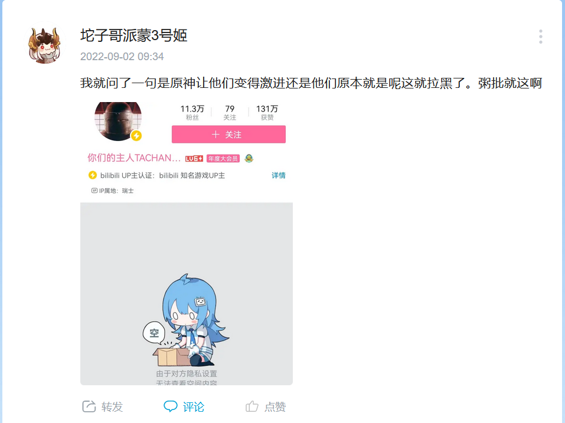Click the comment speech bubble icon
The height and width of the screenshot is (423, 565).
point(171,406)
